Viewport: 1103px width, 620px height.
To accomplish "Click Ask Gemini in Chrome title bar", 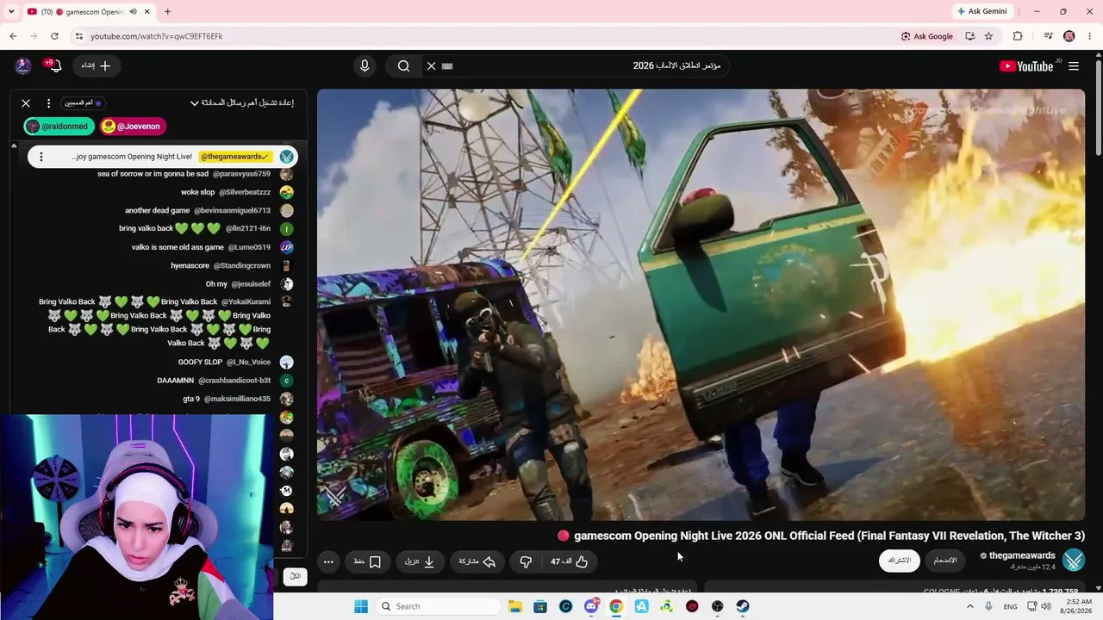I will click(981, 11).
